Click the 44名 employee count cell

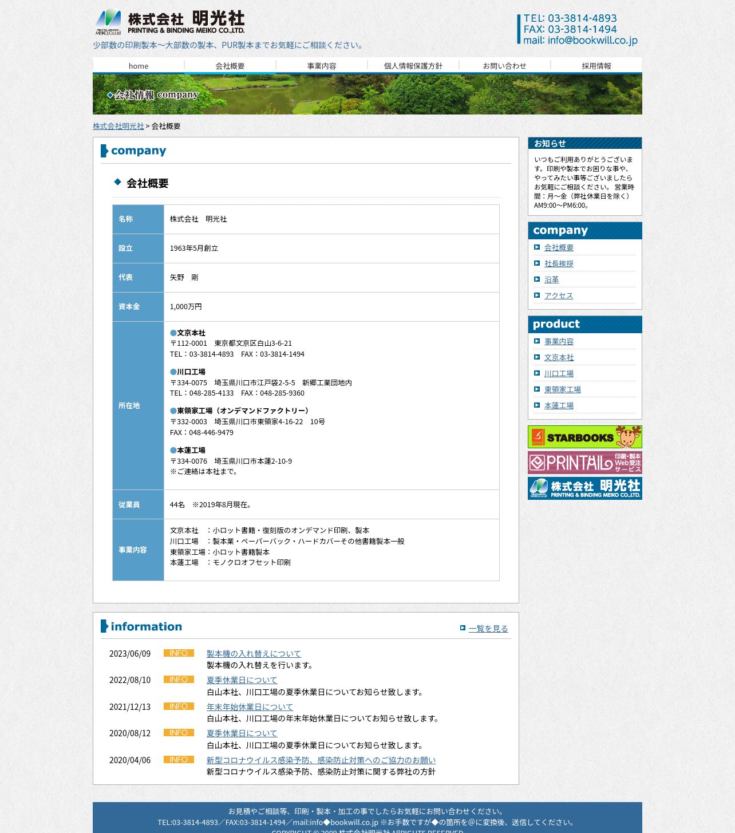pos(331,504)
